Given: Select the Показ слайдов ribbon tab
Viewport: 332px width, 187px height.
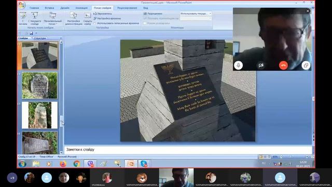Looking at the screenshot, I should [103, 8].
